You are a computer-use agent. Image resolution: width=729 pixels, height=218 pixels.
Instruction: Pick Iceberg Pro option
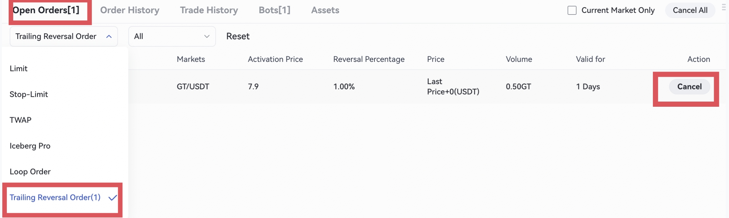coord(30,146)
